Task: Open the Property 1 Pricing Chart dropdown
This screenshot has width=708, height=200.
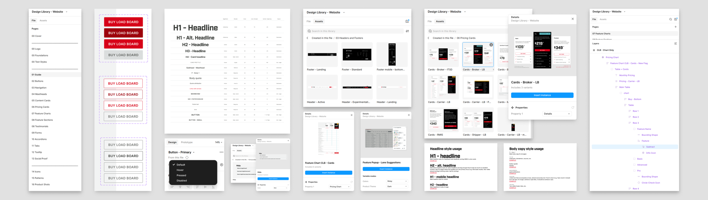Action: click(x=340, y=187)
